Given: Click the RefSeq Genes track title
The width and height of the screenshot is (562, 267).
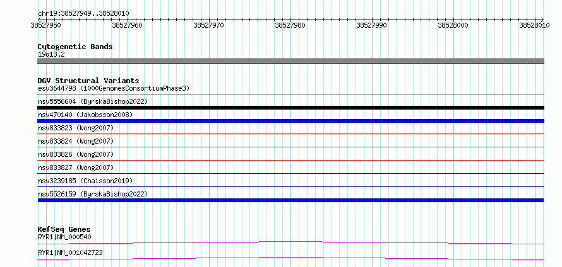Looking at the screenshot, I should tap(64, 229).
